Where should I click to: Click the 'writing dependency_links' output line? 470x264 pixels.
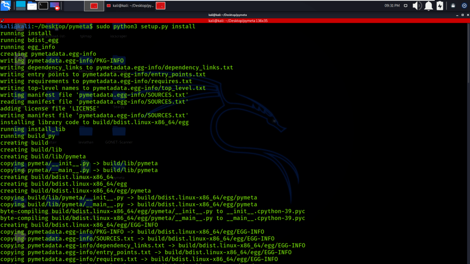point(117,68)
